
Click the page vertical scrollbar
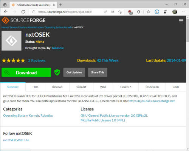tap(187, 31)
